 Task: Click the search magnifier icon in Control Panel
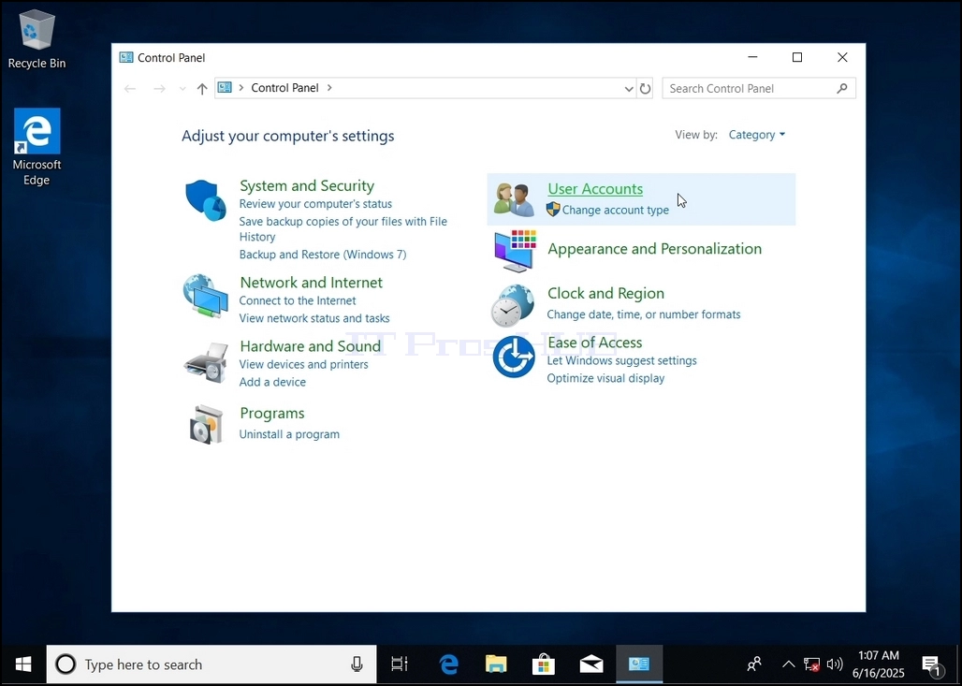(x=842, y=88)
